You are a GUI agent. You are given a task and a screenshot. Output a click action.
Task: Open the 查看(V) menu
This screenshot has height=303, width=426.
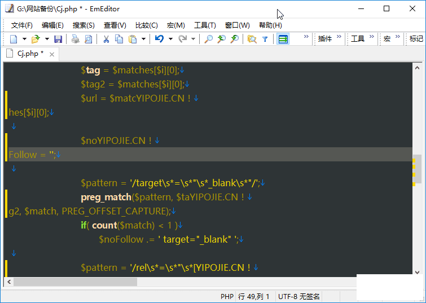tap(115, 25)
